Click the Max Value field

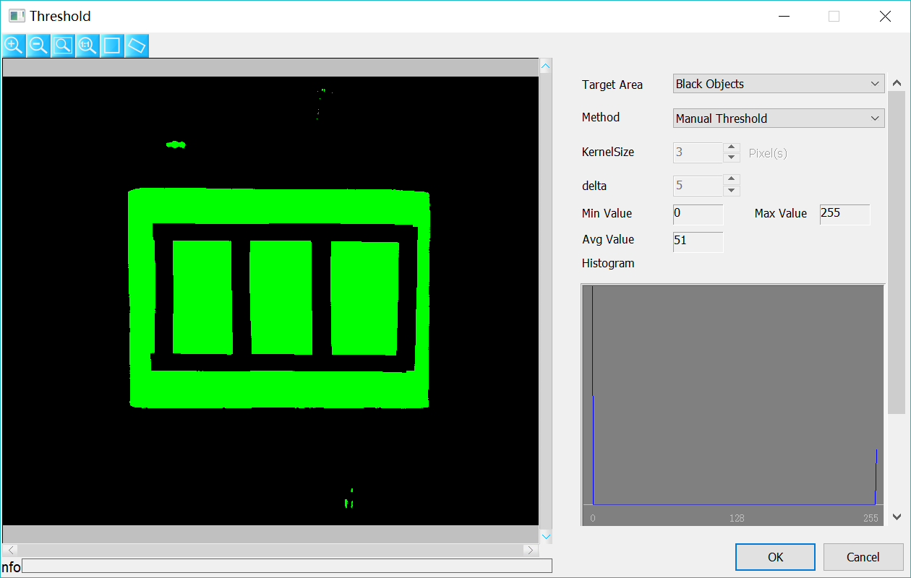[x=844, y=215]
